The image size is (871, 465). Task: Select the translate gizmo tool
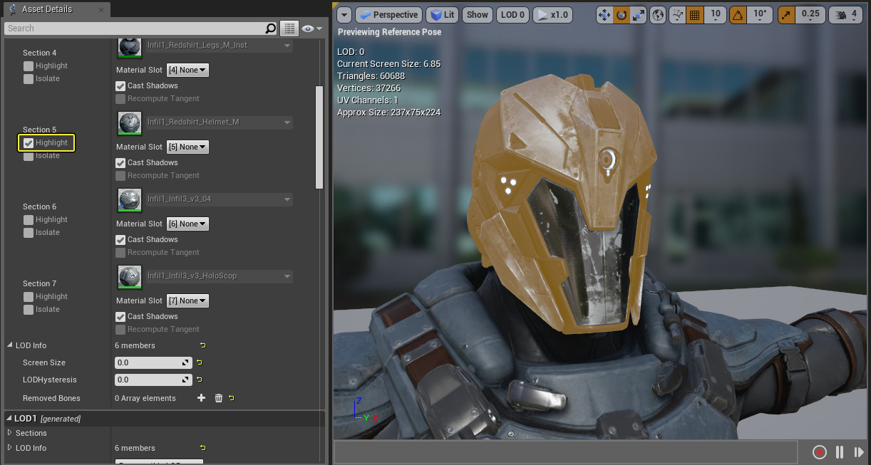click(606, 15)
